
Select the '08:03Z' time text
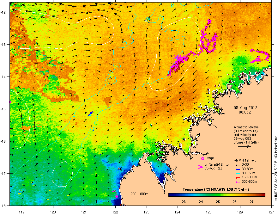(x=245, y=112)
